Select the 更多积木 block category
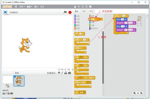This screenshot has height=99, width=150. tap(94, 28)
